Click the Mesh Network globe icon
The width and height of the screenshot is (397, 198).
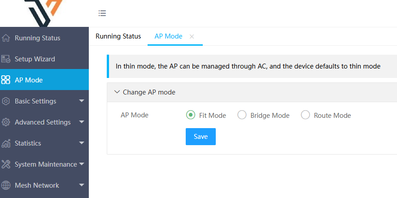6,185
